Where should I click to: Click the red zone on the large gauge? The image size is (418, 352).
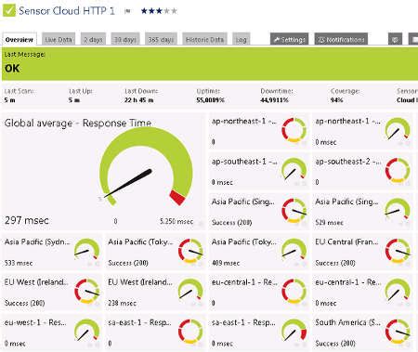point(177,197)
